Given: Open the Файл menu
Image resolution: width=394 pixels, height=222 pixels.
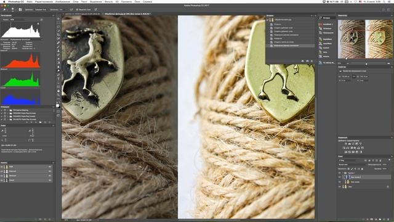Looking at the screenshot, I should 30,1.
